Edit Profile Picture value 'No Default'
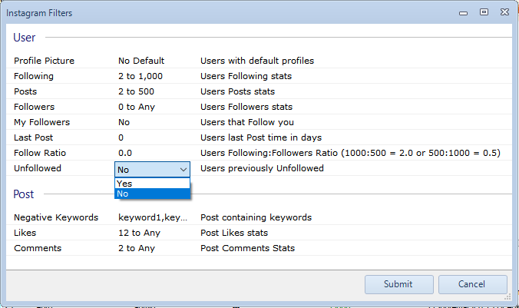 tap(141, 61)
